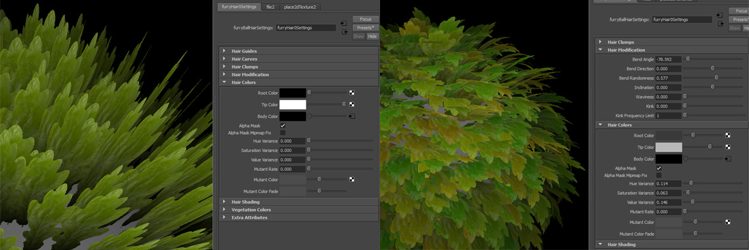This screenshot has height=250, width=749.
Task: Collapse Hair Modification section in right panel
Action: point(672,50)
